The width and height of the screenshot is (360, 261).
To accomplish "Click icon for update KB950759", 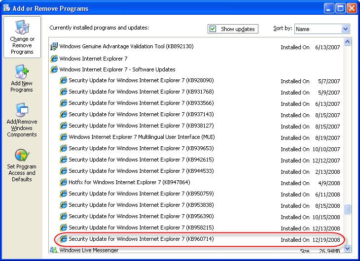I will tap(63, 194).
